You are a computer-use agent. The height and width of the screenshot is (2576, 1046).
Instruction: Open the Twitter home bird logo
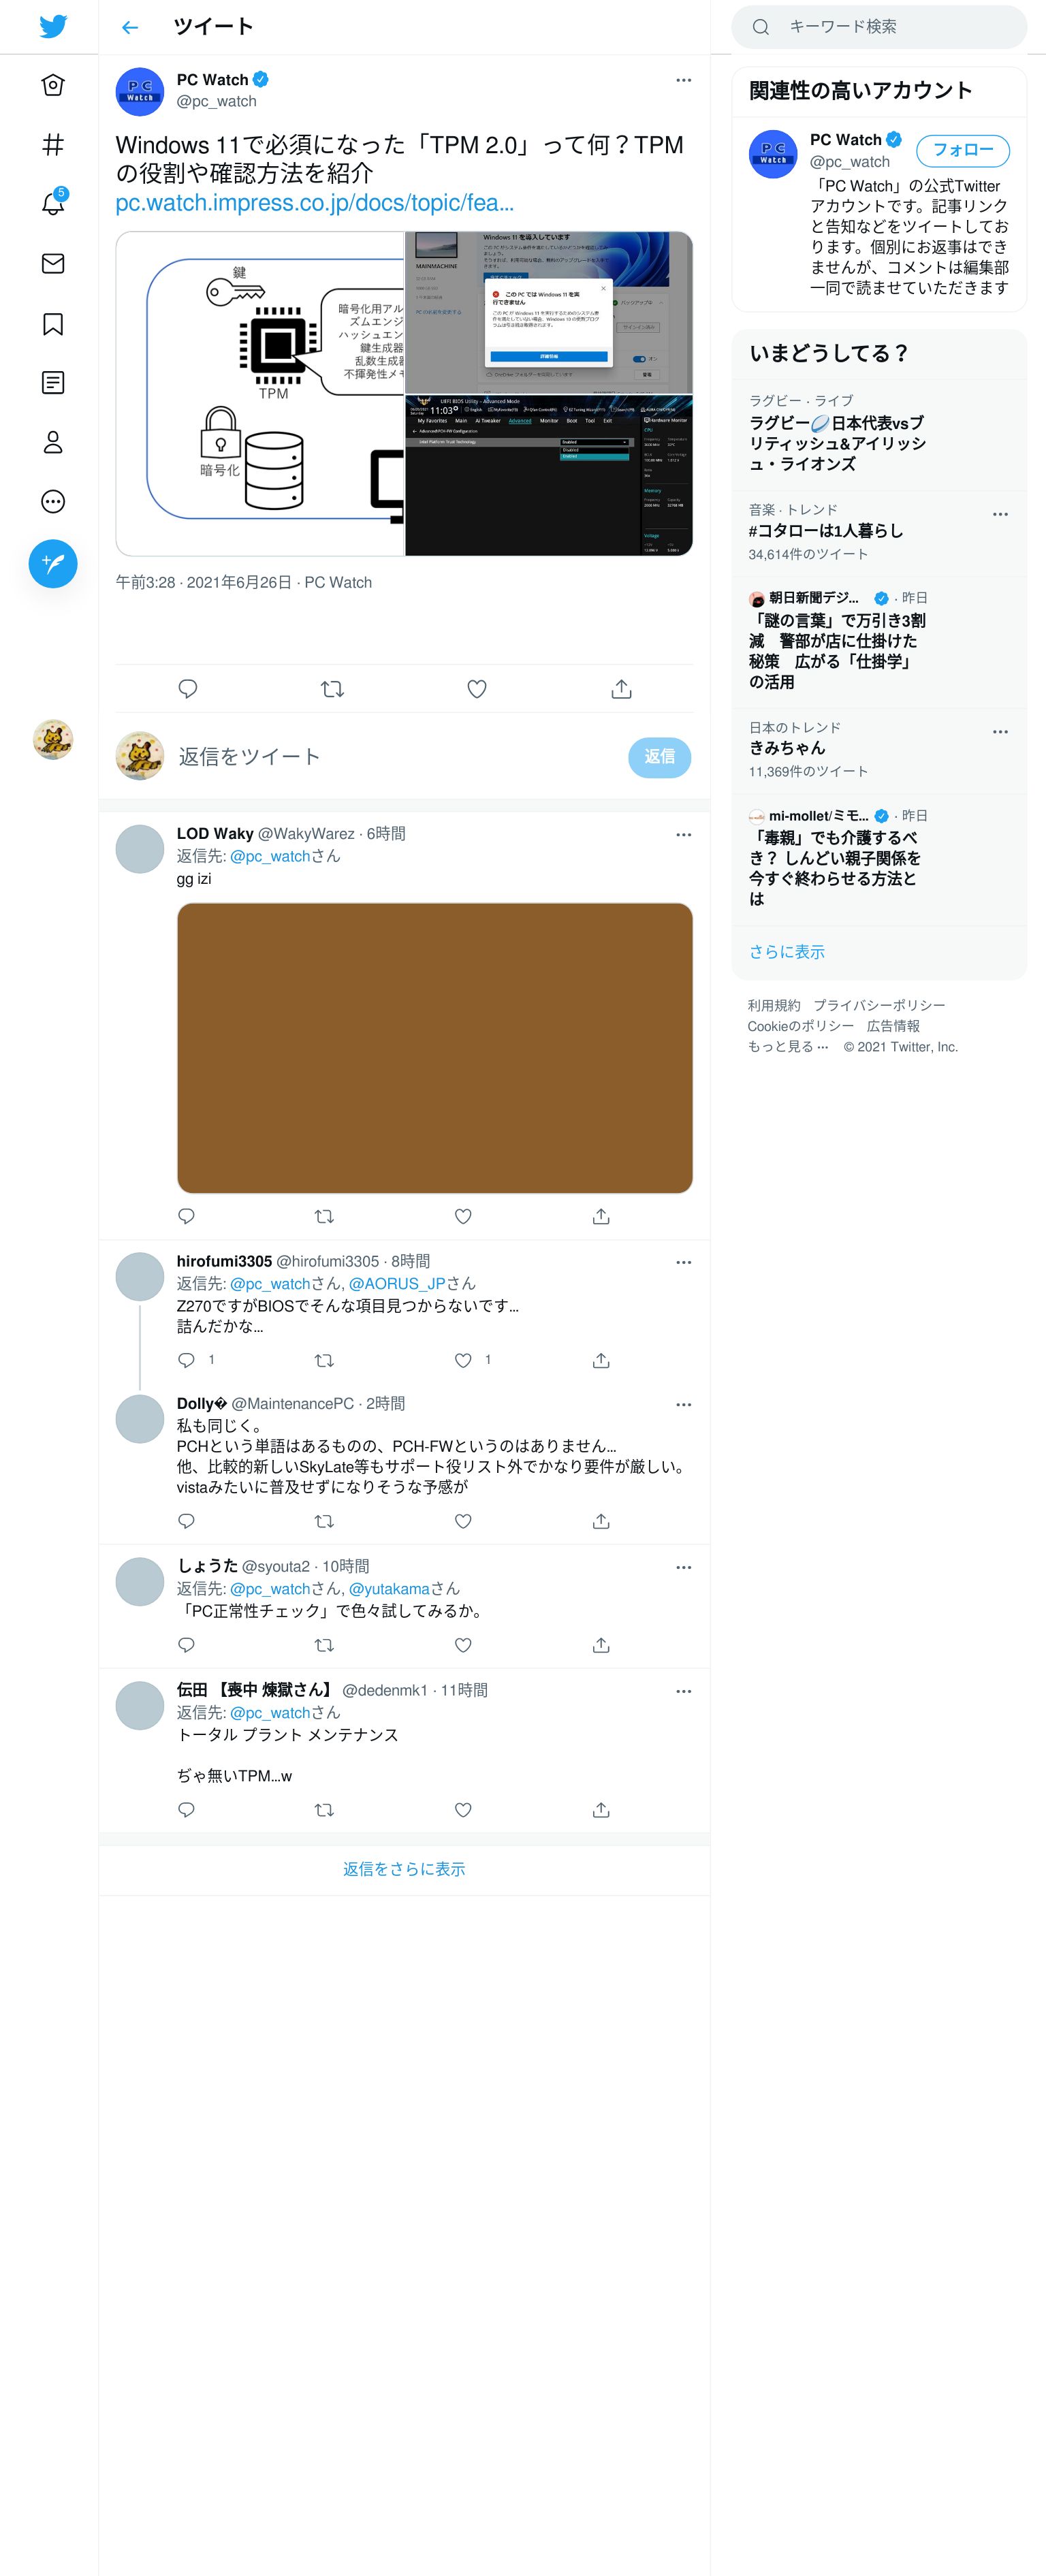[53, 26]
